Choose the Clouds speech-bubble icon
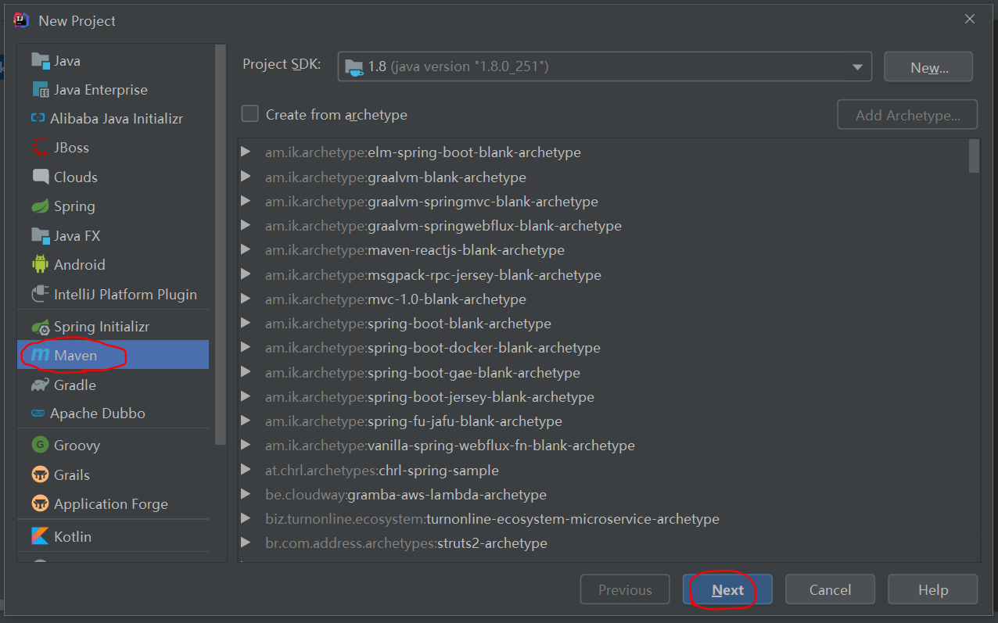 coord(40,177)
